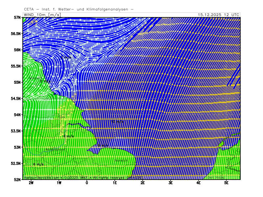Click the 52N latitude tick label

click(17, 180)
